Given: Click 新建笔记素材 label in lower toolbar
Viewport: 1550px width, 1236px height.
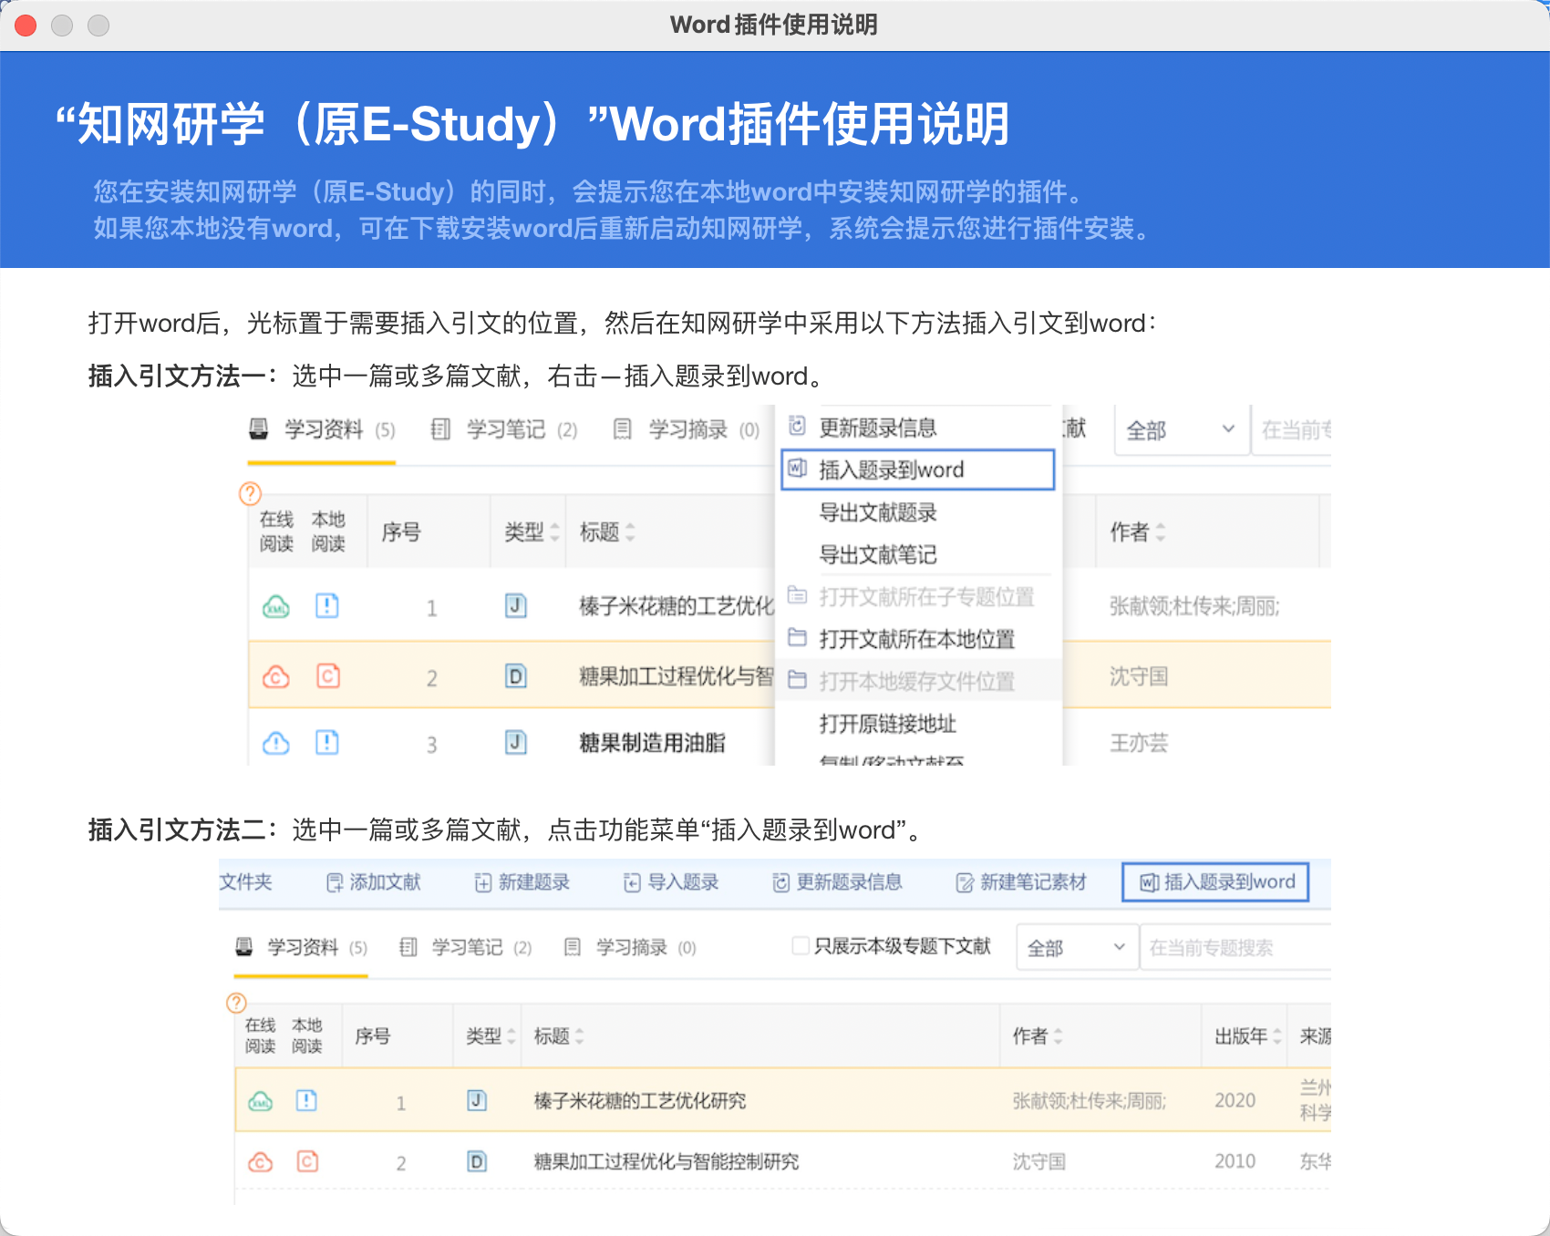Looking at the screenshot, I should click(x=1033, y=882).
